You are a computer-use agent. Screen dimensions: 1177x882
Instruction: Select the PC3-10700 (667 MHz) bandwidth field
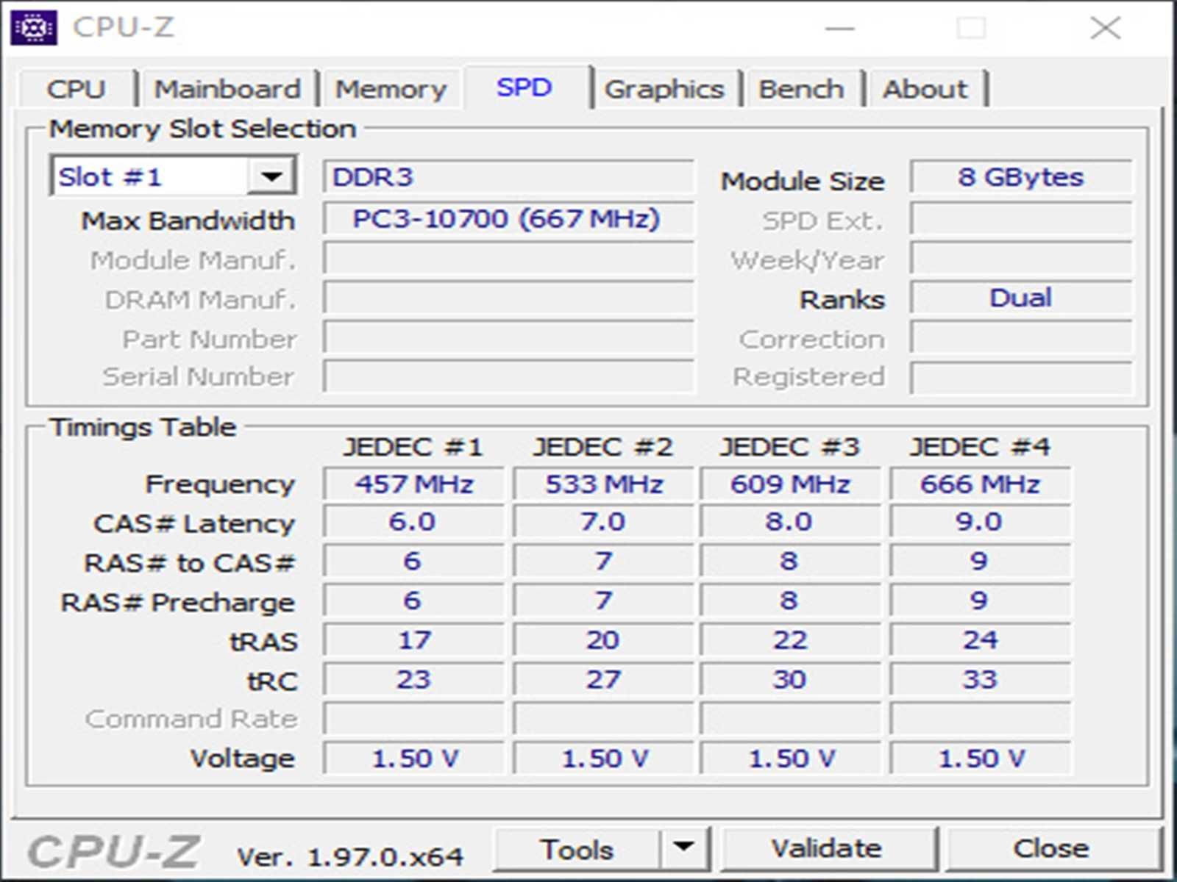508,218
